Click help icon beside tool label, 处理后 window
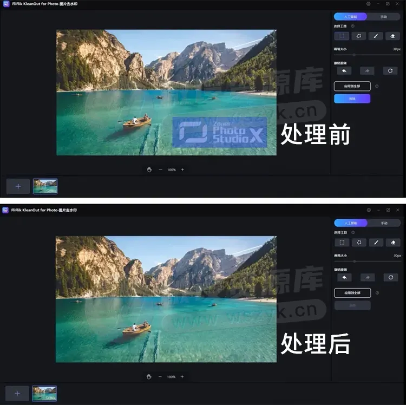406x405 pixels. click(x=353, y=232)
